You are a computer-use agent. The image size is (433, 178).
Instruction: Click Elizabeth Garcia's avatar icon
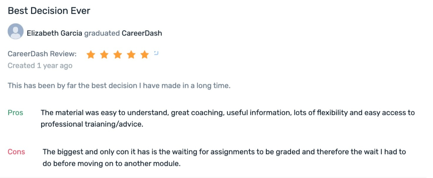16,32
